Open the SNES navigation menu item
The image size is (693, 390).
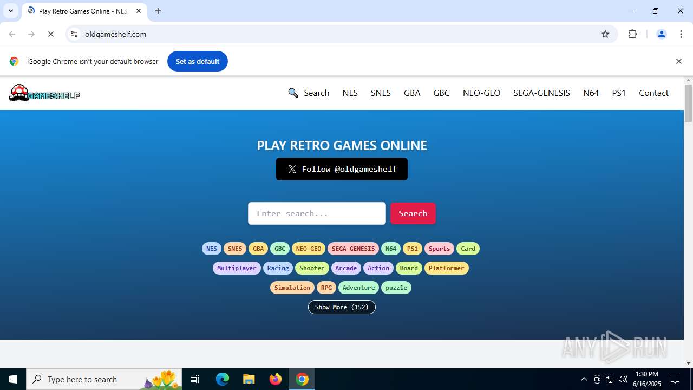[381, 93]
